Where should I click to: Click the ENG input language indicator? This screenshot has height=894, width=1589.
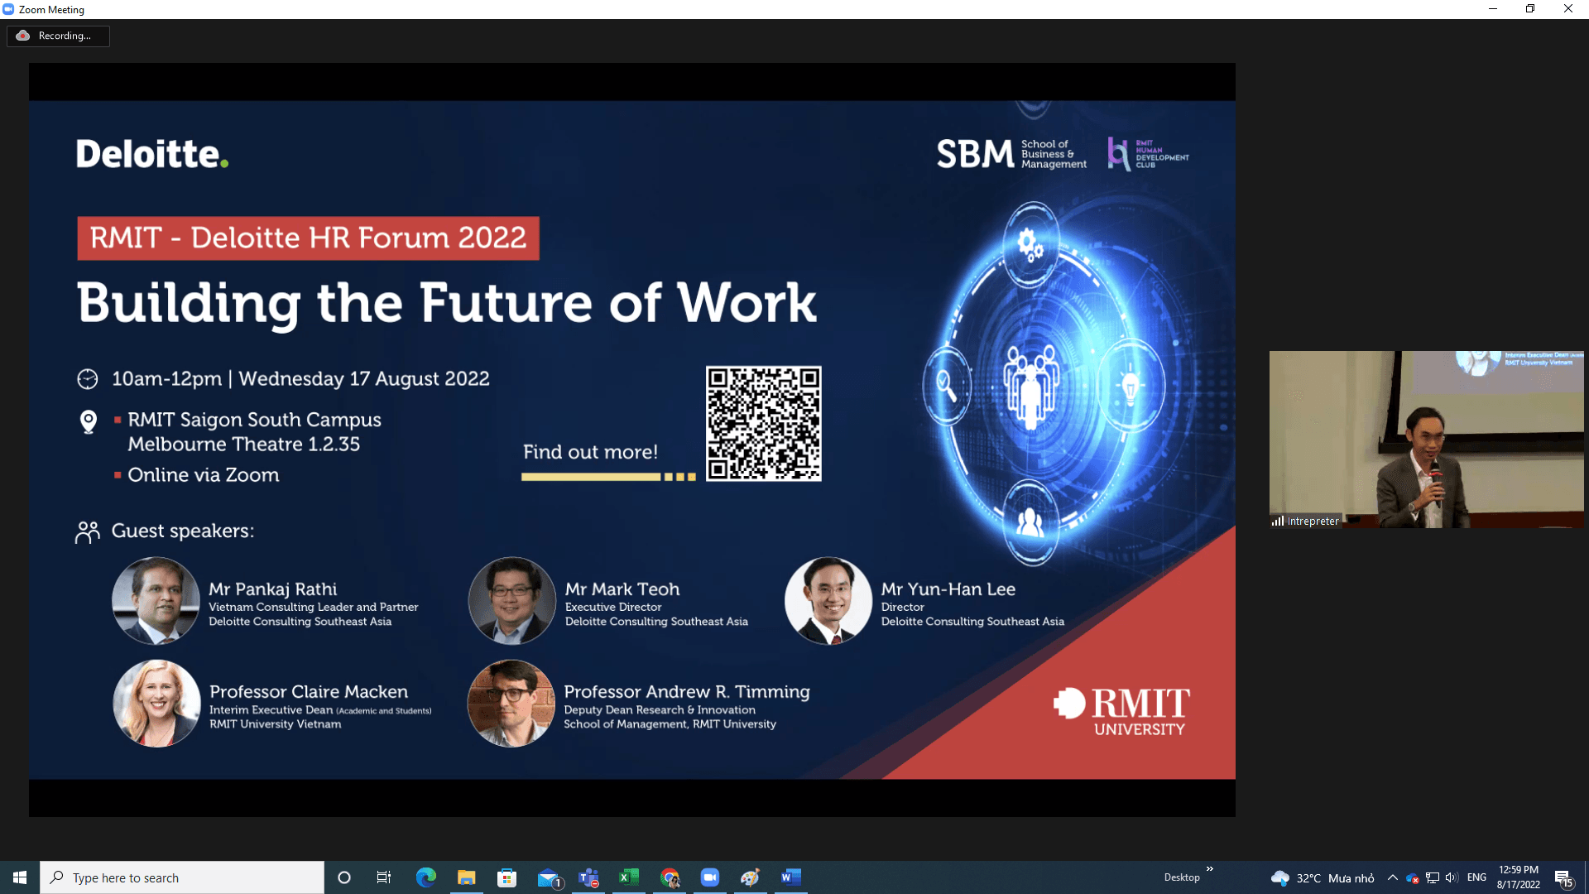pos(1476,877)
